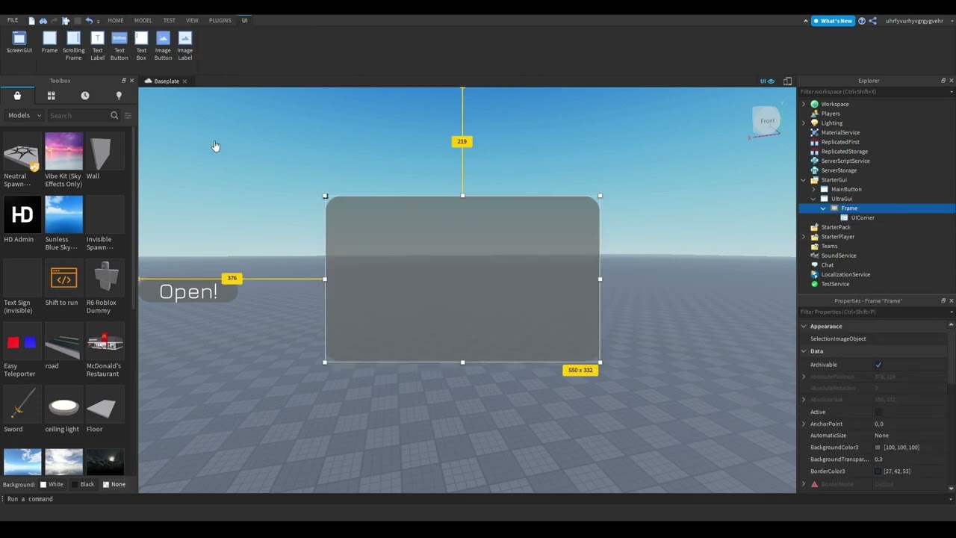Toggle the Active property checkbox
The height and width of the screenshot is (538, 956).
(x=878, y=412)
